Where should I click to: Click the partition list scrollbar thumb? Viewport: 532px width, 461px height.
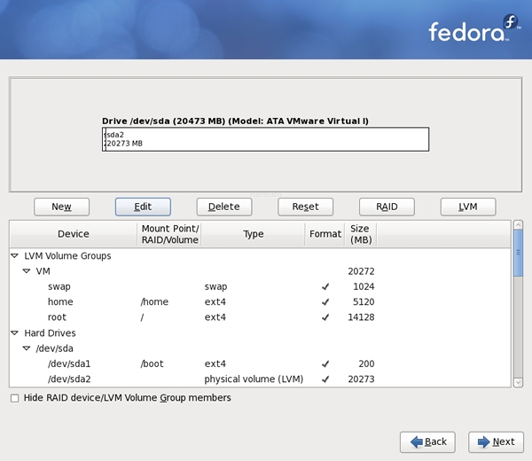[518, 253]
